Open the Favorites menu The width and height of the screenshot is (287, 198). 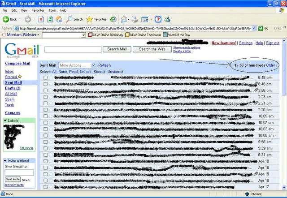(x=38, y=10)
